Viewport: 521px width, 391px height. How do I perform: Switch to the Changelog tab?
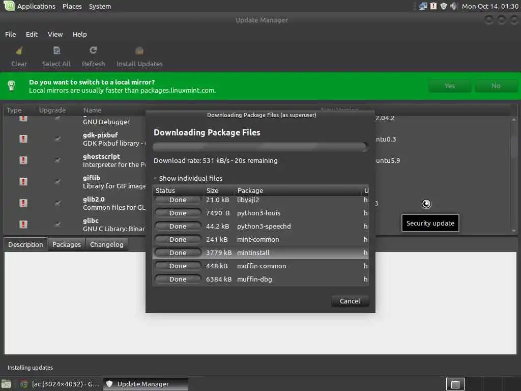pos(107,245)
